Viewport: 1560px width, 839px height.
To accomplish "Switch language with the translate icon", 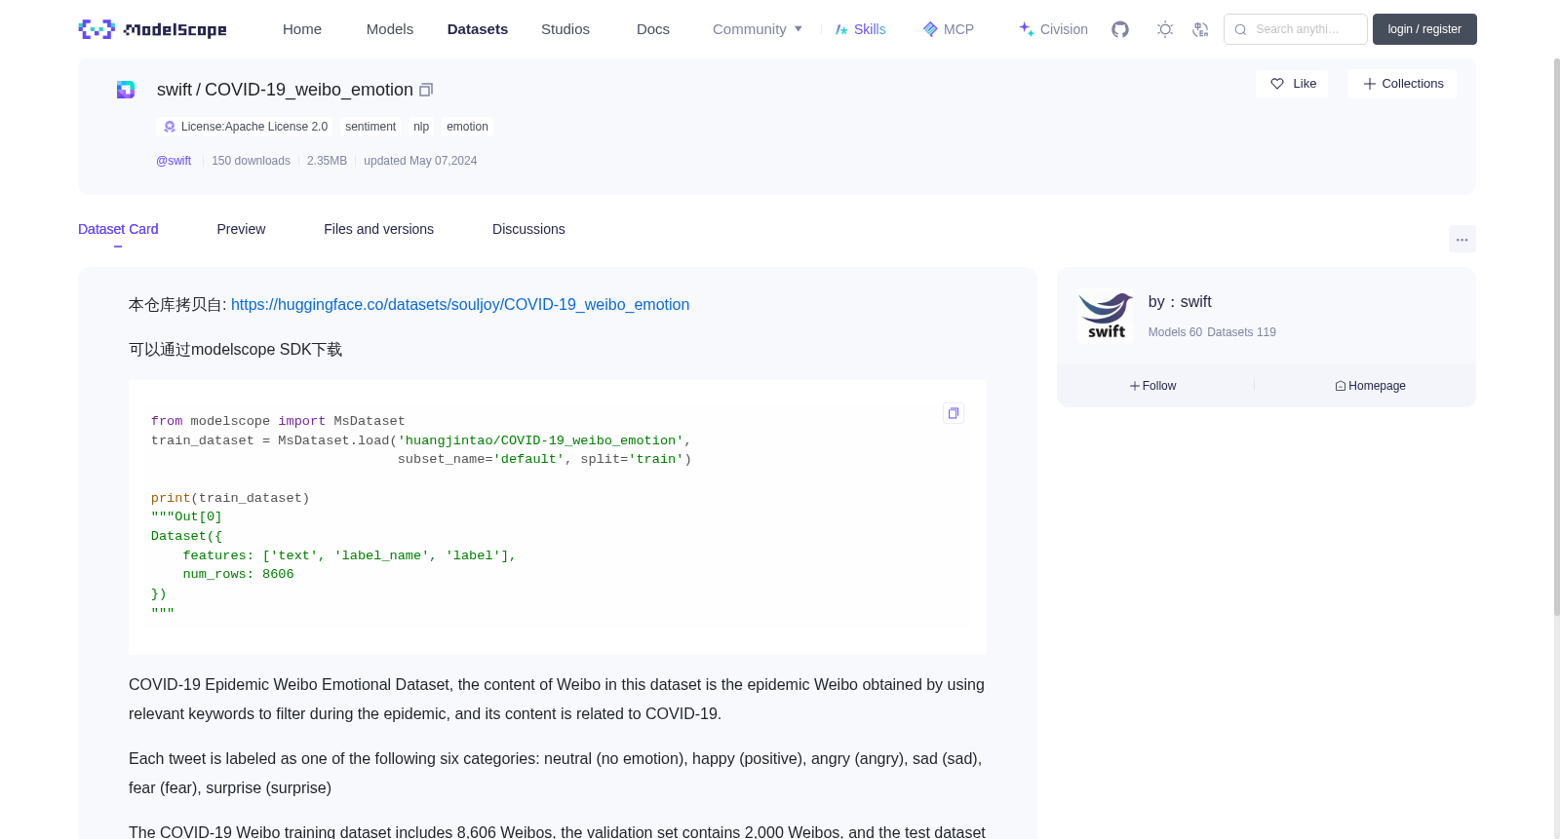I will [1200, 29].
